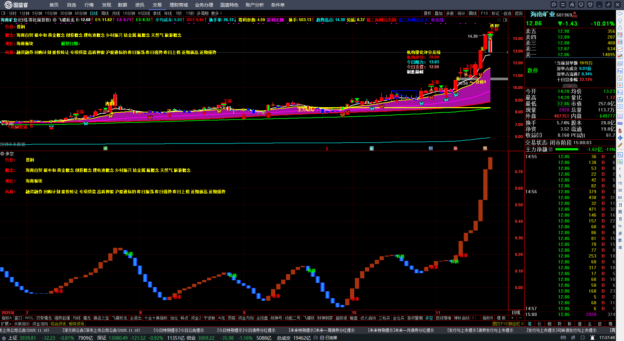Click the candlestick icon in status bar
This screenshot has width=624, height=341.
click(573, 338)
